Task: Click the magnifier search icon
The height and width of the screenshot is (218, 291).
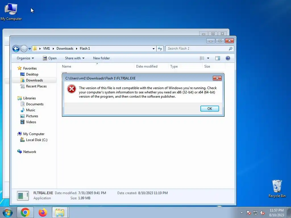Action: point(230,49)
